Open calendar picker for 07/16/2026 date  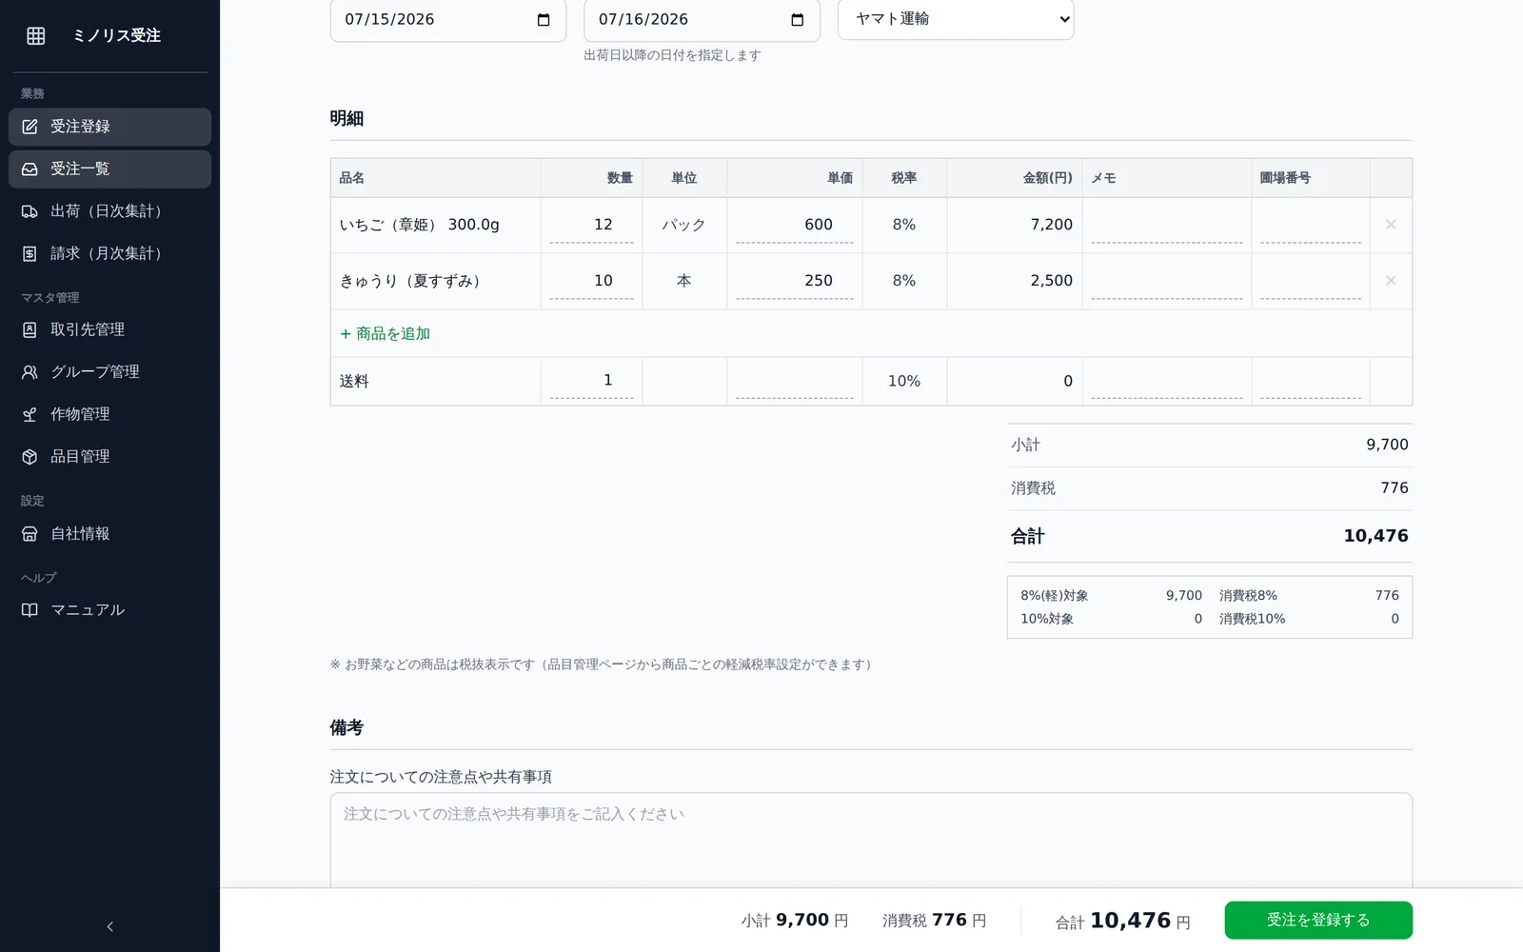pyautogui.click(x=798, y=20)
